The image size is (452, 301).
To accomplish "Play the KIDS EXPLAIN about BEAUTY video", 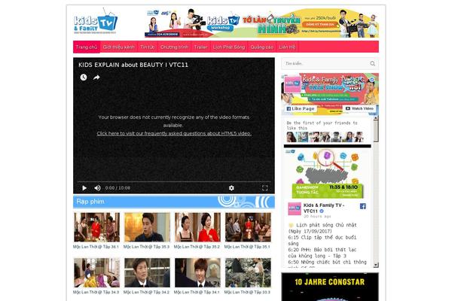I will point(84,188).
